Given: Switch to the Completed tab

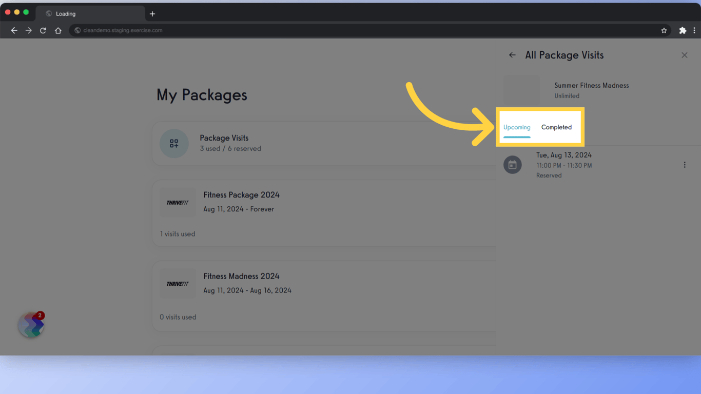Looking at the screenshot, I should [x=556, y=127].
